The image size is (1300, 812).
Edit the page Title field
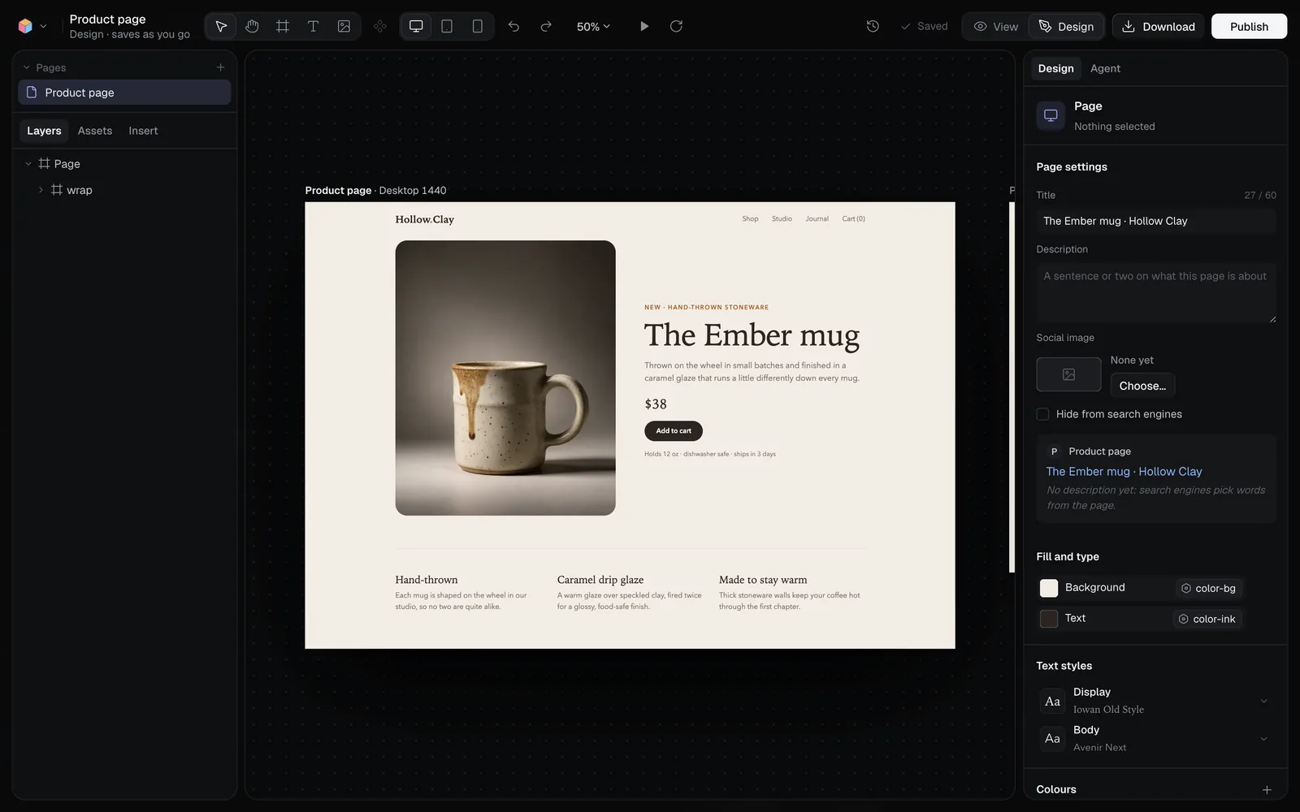[x=1156, y=221]
